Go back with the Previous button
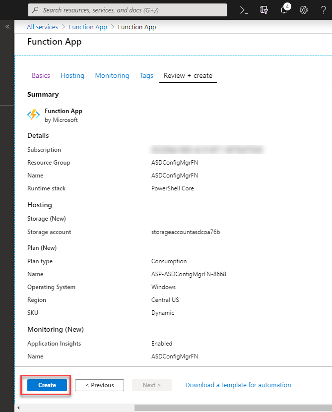 (x=99, y=385)
